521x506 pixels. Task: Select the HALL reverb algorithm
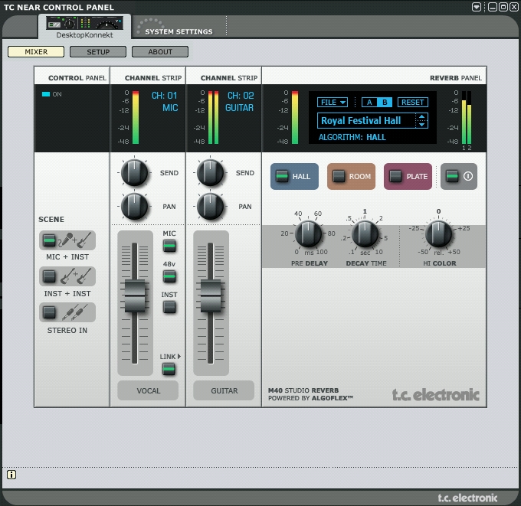(294, 176)
